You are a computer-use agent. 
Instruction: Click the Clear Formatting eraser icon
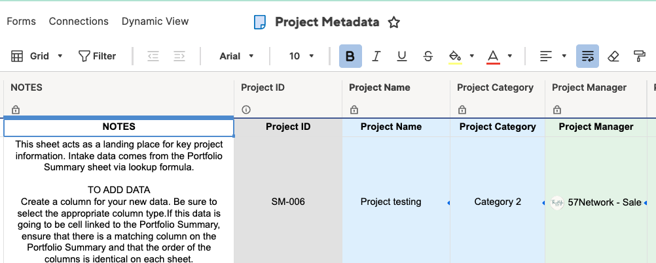point(613,56)
